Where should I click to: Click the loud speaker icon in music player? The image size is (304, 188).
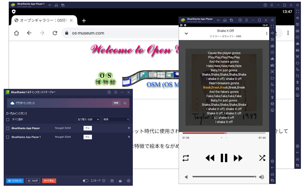coord(262,177)
